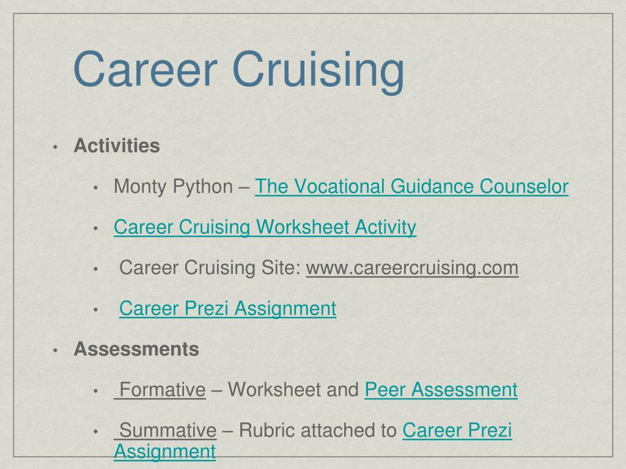Viewport: 626px width, 469px height.
Task: Select the wrapped Assignment link on last line
Action: 165,452
